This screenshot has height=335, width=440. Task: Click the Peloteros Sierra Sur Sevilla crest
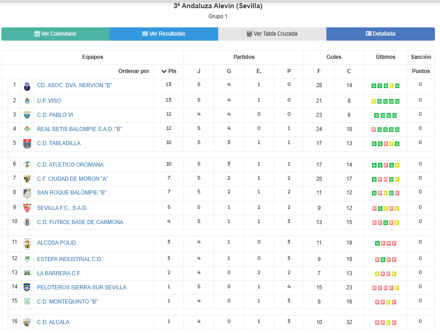pyautogui.click(x=27, y=287)
